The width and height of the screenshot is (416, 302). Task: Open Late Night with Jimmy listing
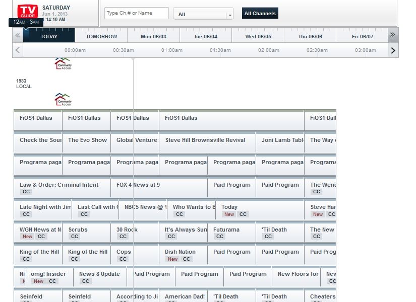[43, 210]
